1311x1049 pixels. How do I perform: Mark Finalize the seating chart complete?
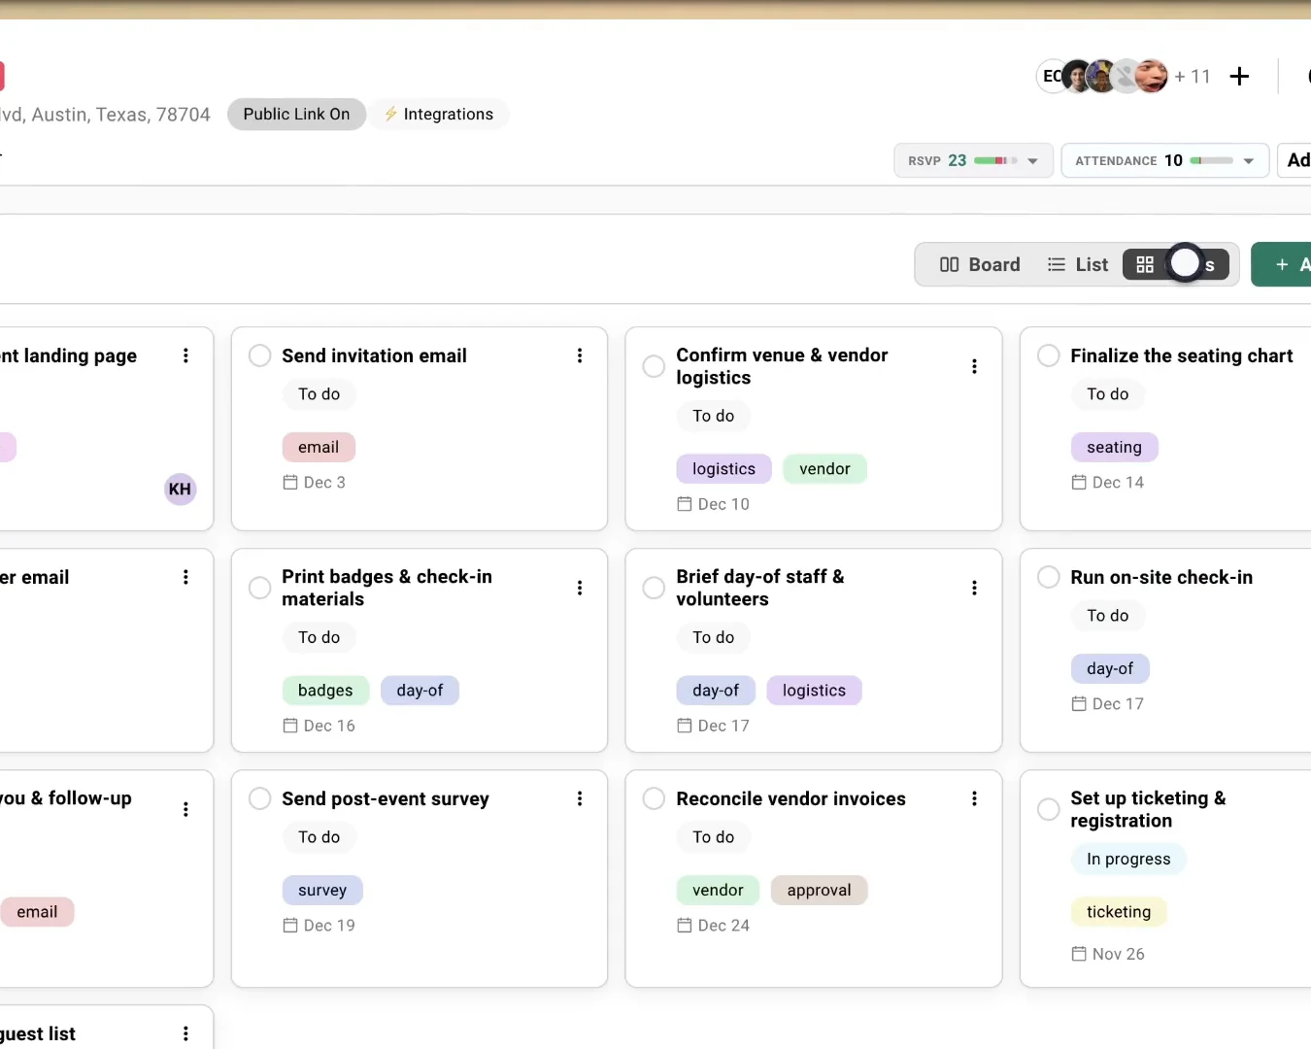point(1048,355)
